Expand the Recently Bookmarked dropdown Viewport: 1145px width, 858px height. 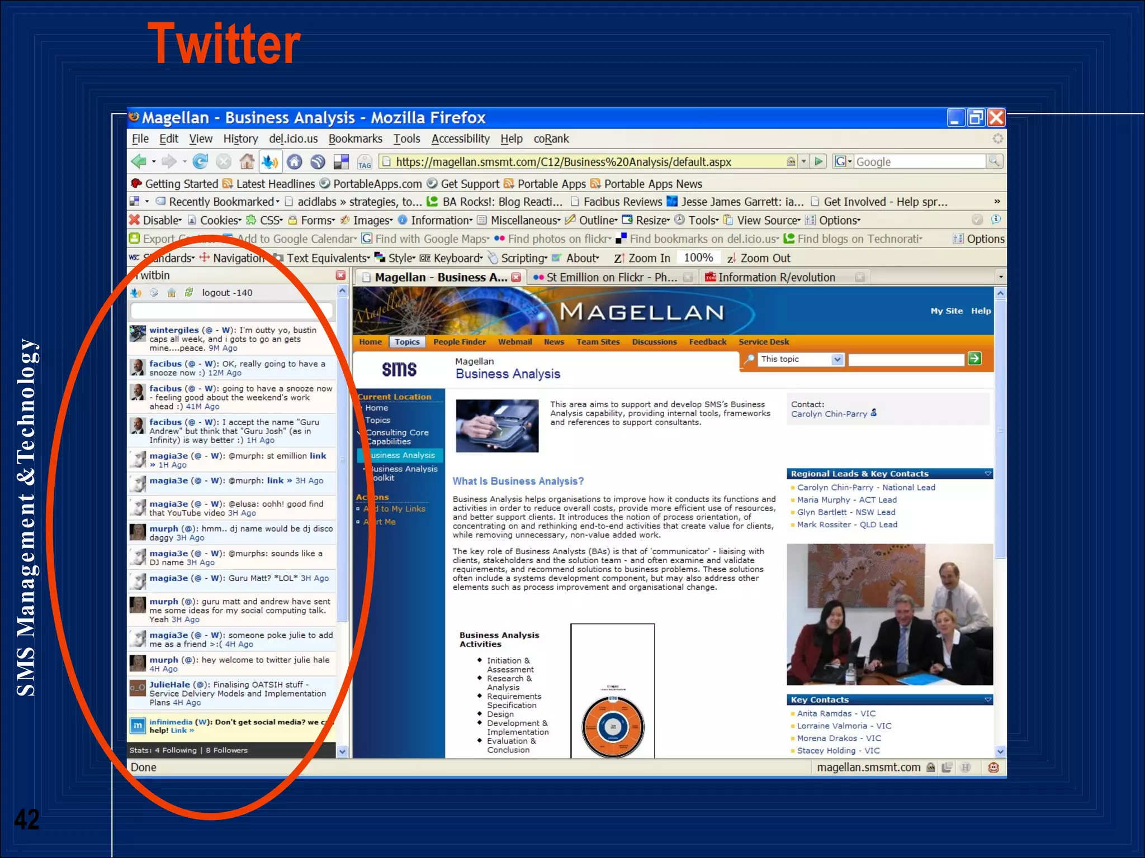223,202
